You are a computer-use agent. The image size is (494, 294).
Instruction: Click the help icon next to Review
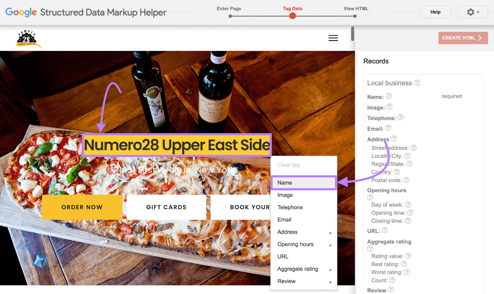pos(391,289)
